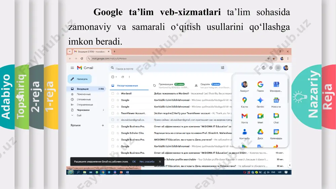Click Нет, спасибо on notification prompt
This screenshot has width=336, height=189.
click(147, 161)
